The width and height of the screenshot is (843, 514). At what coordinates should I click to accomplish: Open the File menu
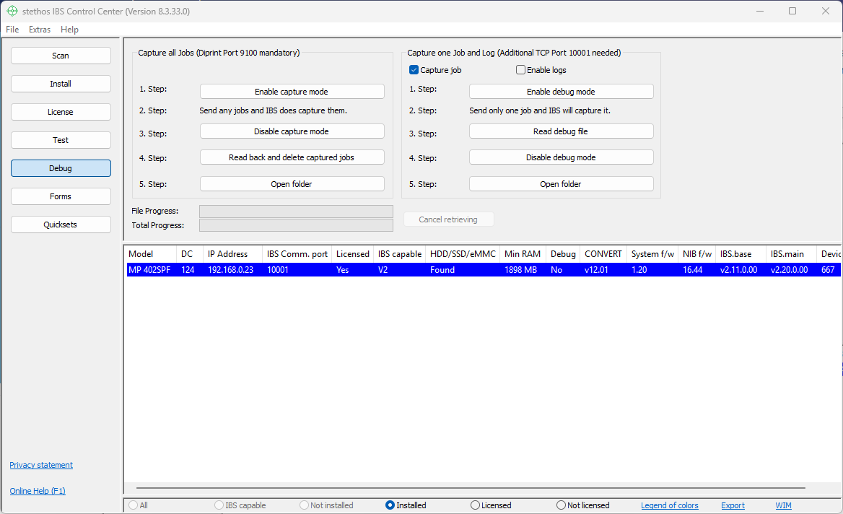click(12, 30)
